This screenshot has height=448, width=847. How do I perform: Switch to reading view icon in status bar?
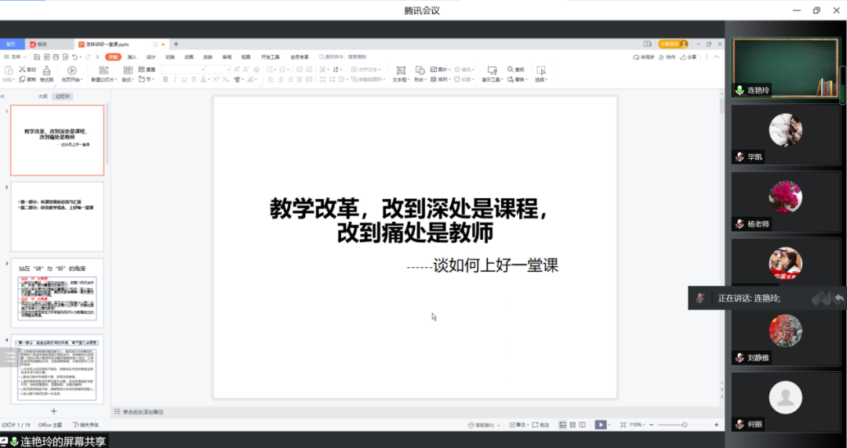582,425
